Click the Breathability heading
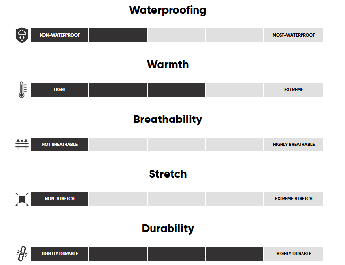345x265 pixels. pos(168,120)
